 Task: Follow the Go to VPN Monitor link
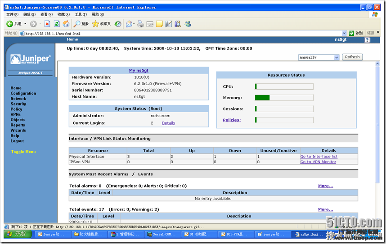coord(318,162)
